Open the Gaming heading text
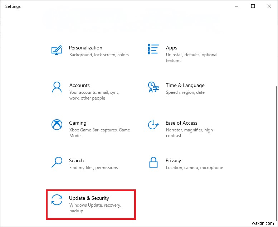The width and height of the screenshot is (278, 227). point(78,123)
